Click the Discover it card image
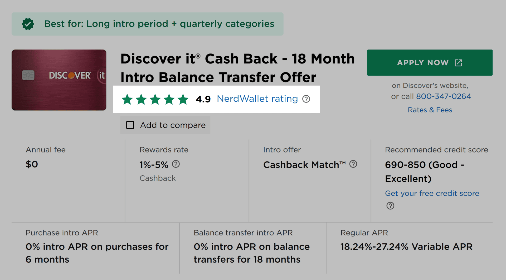This screenshot has width=506, height=280. pos(59,80)
